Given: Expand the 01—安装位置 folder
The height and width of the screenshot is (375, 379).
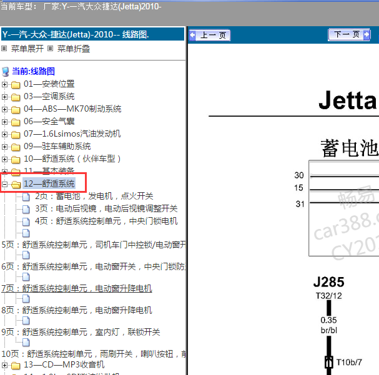Looking at the screenshot, I should coord(4,84).
